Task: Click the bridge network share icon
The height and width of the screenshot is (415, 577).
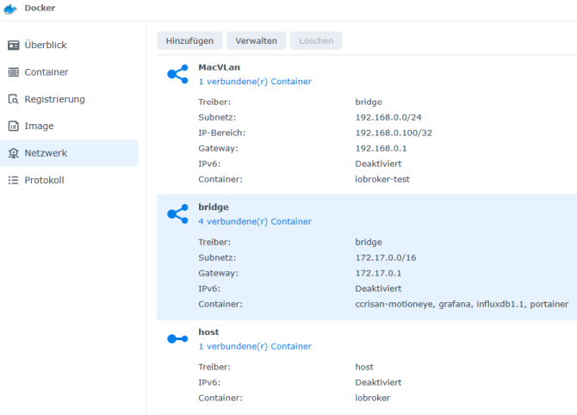Action: coord(177,214)
